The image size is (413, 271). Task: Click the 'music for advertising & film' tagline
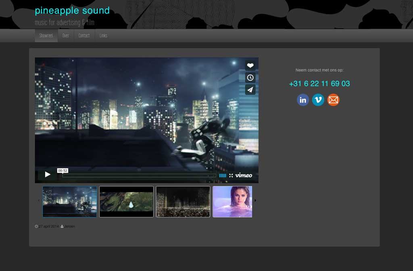coord(65,23)
